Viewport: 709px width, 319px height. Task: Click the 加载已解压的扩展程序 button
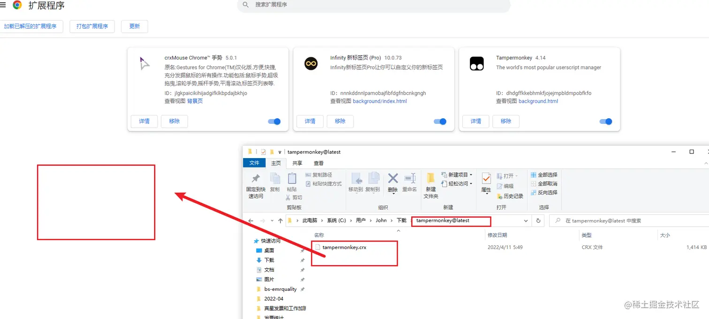[x=30, y=26]
